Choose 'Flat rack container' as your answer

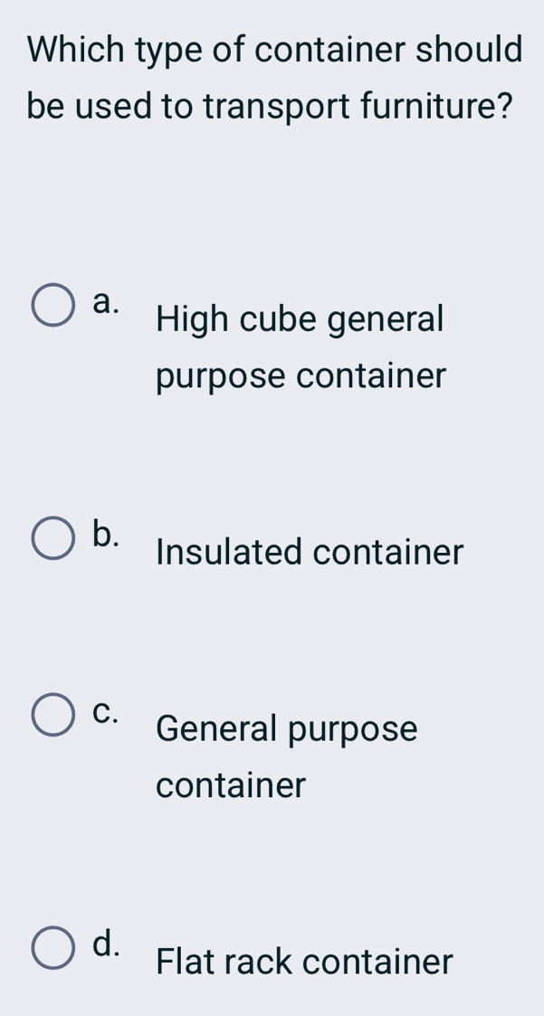302,962
